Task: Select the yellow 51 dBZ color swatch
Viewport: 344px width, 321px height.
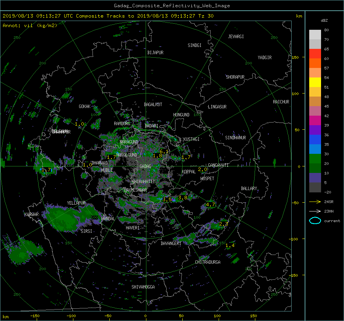Action: (315, 82)
